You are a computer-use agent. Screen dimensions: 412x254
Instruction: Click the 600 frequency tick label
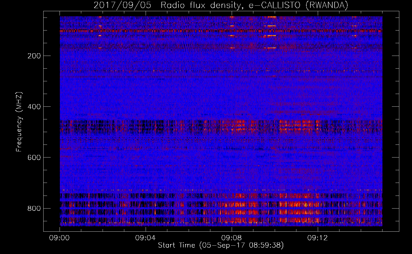tap(34, 157)
